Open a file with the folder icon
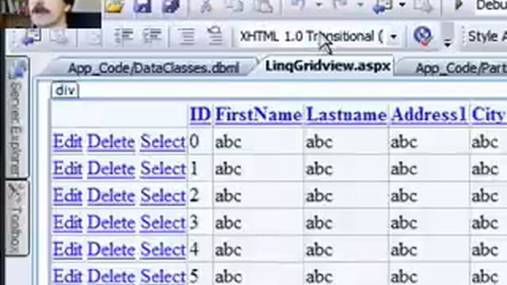Image resolution: width=507 pixels, height=285 pixels. [x=115, y=6]
